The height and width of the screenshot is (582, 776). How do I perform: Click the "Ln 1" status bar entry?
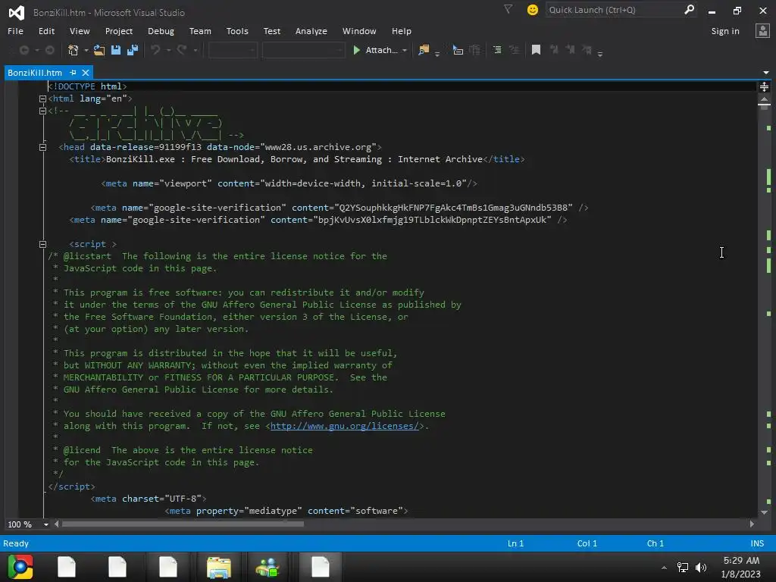(x=515, y=543)
